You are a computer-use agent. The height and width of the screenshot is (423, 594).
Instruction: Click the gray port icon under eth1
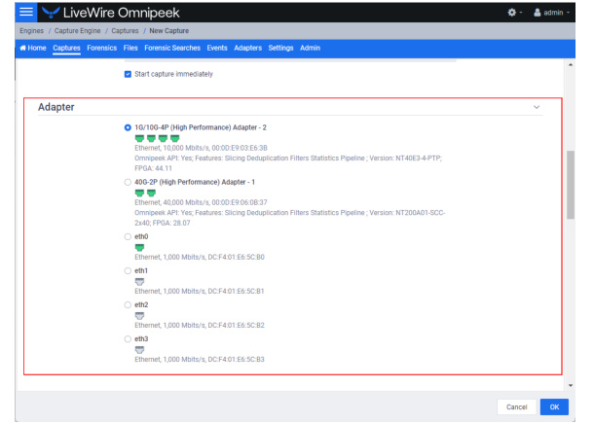coord(139,281)
